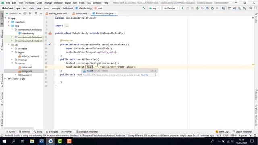Open the completion popup three-dot menu

coord(156,75)
